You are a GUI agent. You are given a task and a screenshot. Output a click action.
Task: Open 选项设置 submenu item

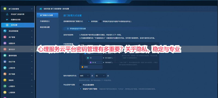(18, 25)
